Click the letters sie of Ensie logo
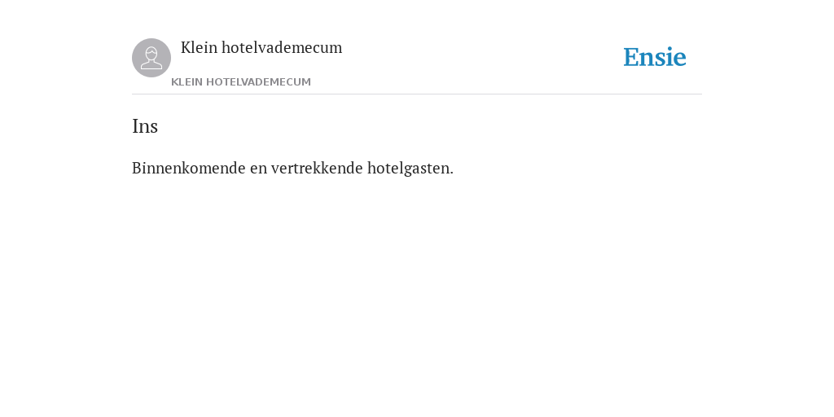 tap(671, 57)
